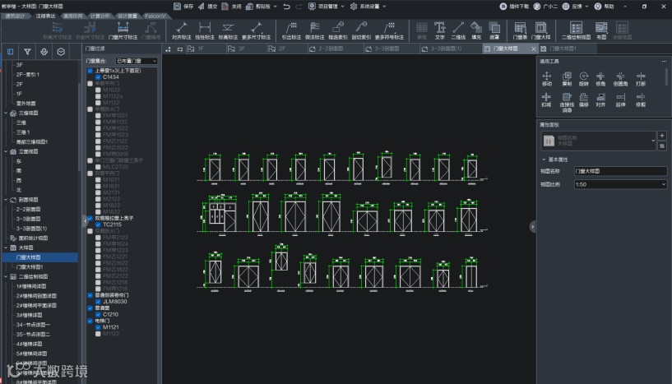This screenshot has height=384, width=672.
Task: Select the 做法标注 annotation tool
Action: pos(314,31)
